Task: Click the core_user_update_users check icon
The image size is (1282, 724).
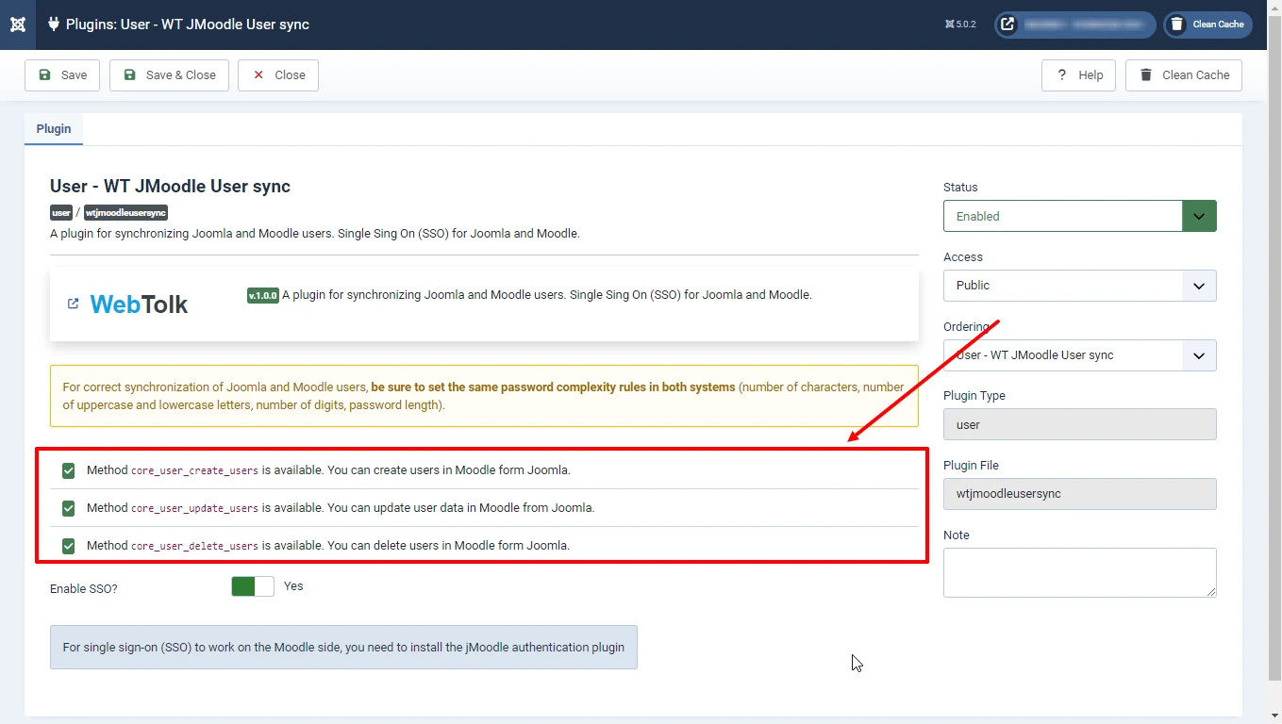Action: pyautogui.click(x=68, y=508)
